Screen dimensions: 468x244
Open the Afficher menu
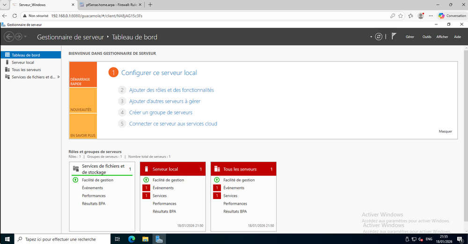pos(442,37)
